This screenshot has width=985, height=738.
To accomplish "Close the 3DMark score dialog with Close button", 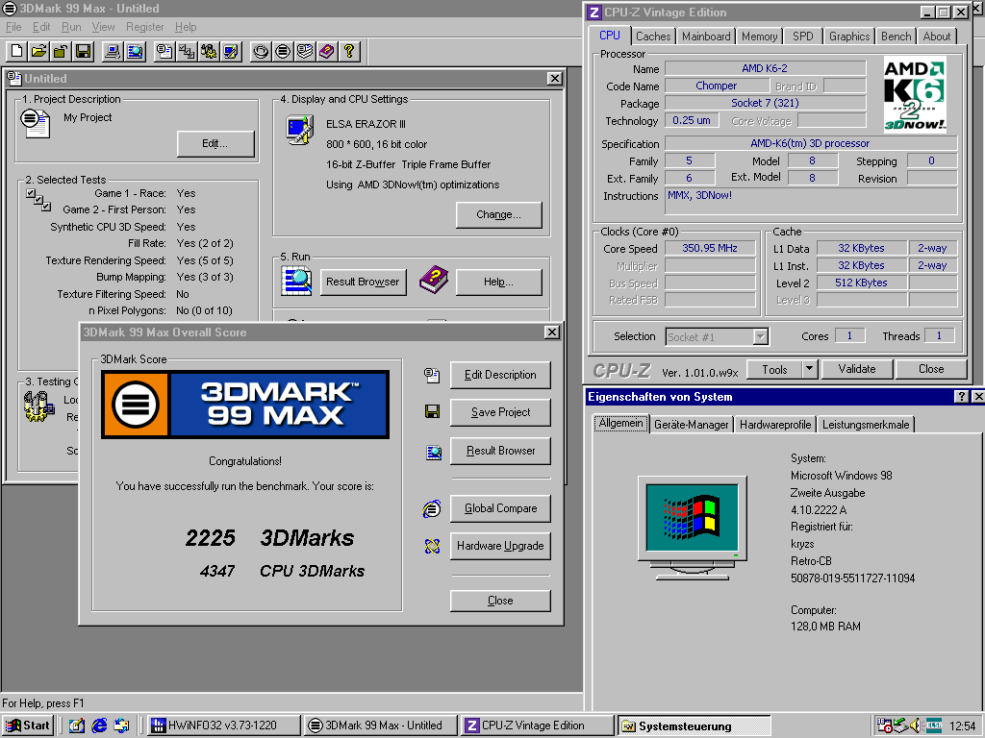I will coord(500,601).
